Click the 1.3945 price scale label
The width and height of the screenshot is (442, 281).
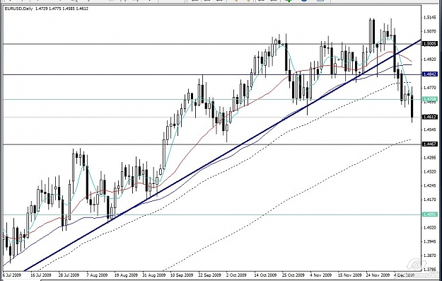coord(430,241)
